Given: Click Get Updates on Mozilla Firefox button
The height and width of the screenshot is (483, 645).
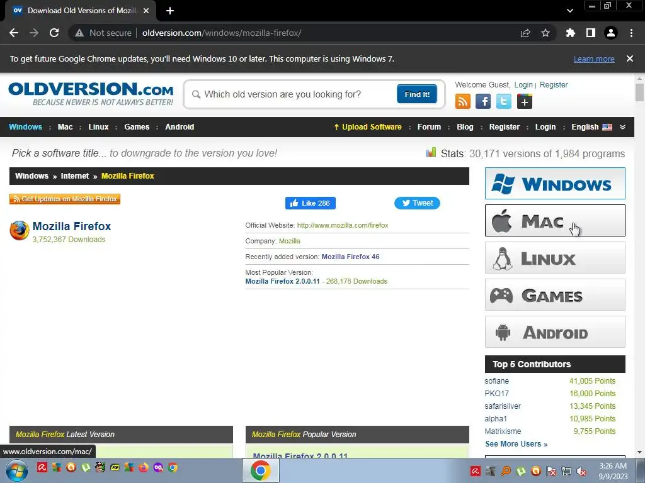Looking at the screenshot, I should [x=65, y=199].
